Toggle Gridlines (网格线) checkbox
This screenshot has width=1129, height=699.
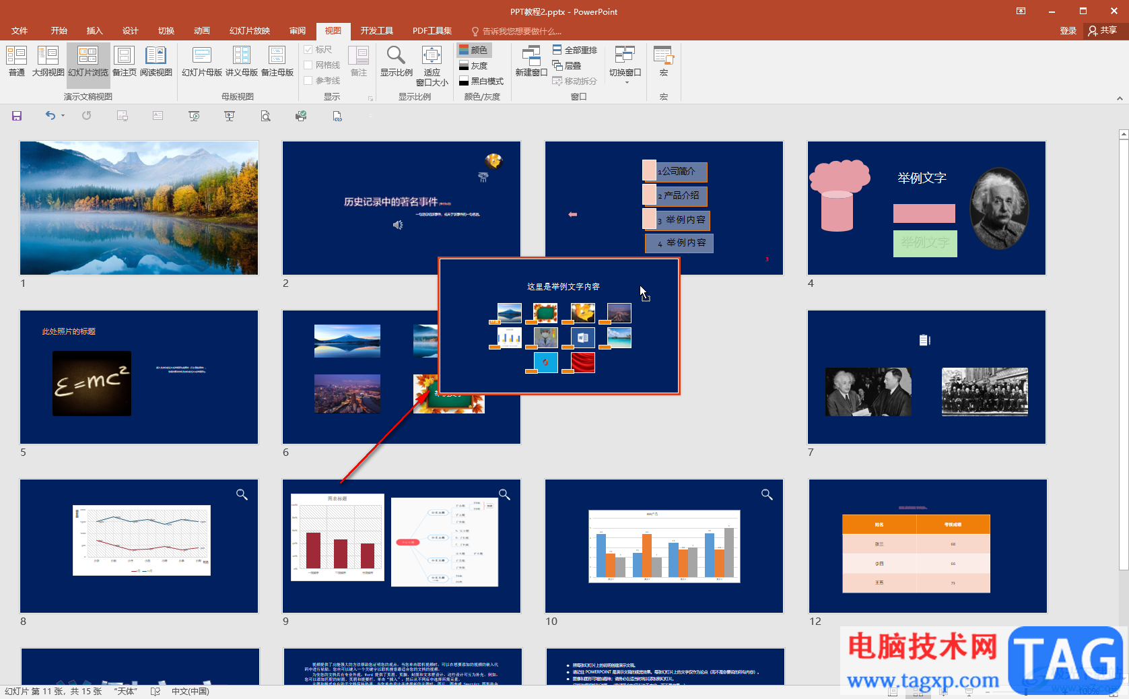pos(322,65)
